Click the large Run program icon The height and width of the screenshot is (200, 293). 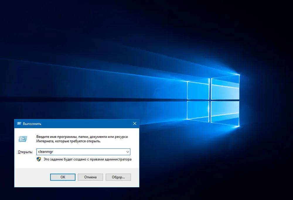(23, 139)
